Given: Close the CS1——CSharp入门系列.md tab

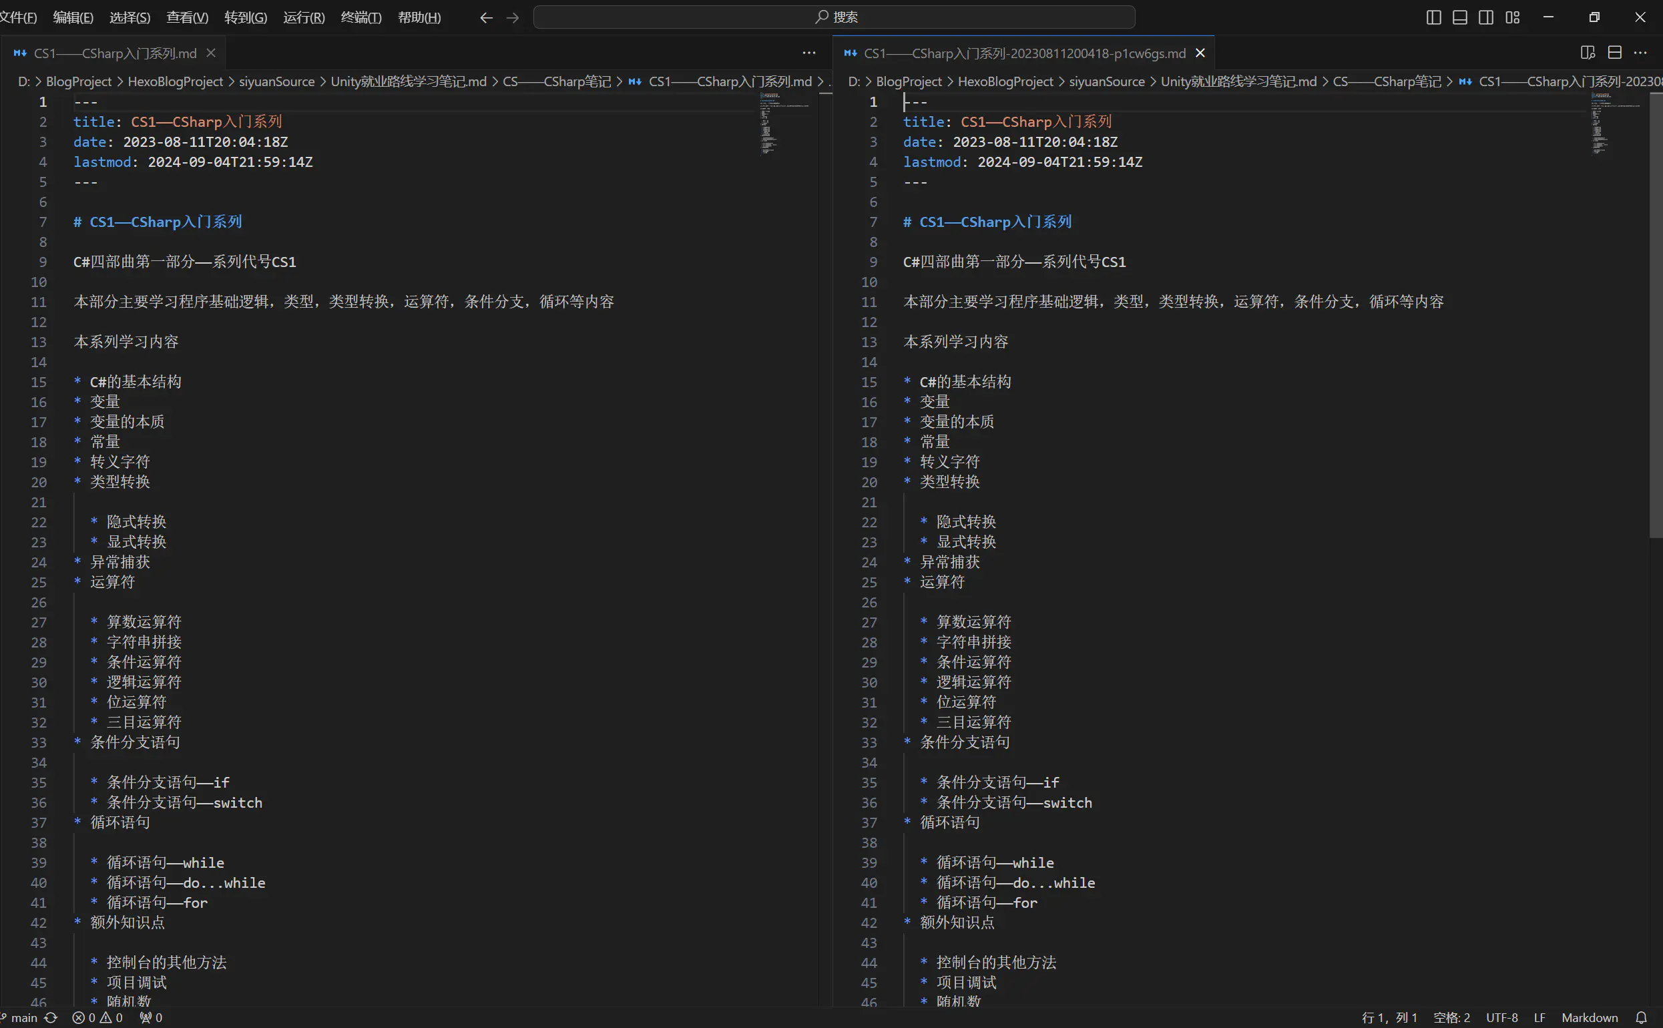Looking at the screenshot, I should click(x=211, y=53).
